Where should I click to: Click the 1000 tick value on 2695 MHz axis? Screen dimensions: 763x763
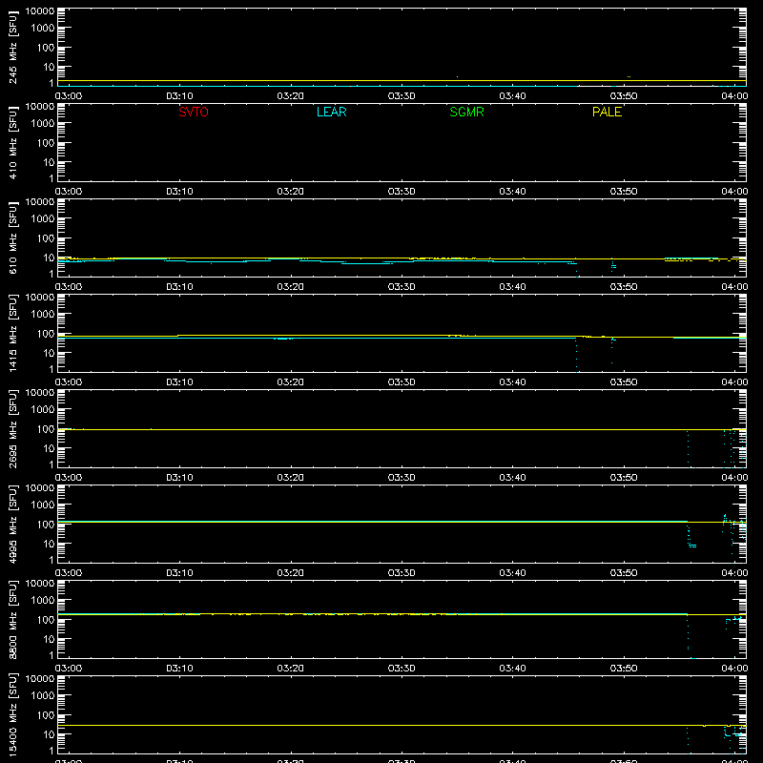tap(43, 409)
